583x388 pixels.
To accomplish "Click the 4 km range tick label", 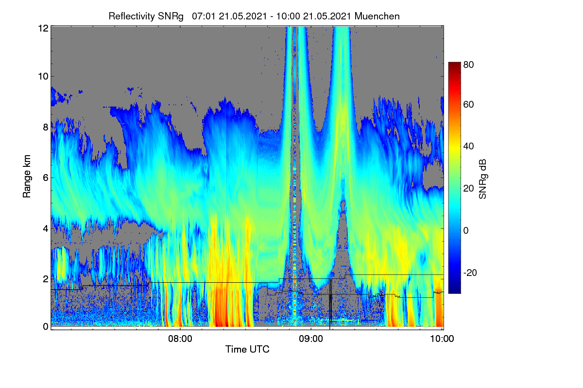I will point(46,228).
